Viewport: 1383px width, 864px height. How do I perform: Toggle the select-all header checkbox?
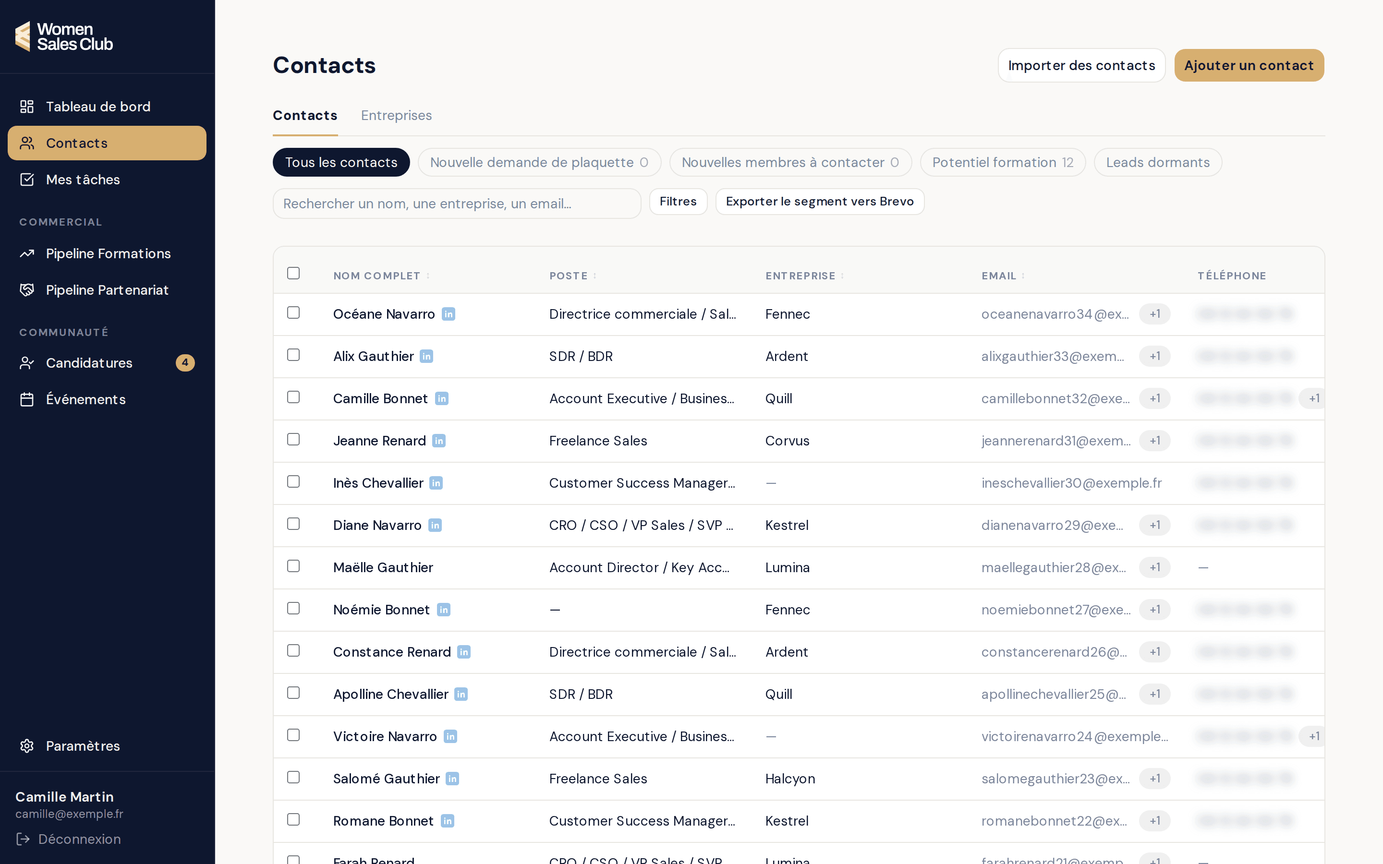coord(294,274)
